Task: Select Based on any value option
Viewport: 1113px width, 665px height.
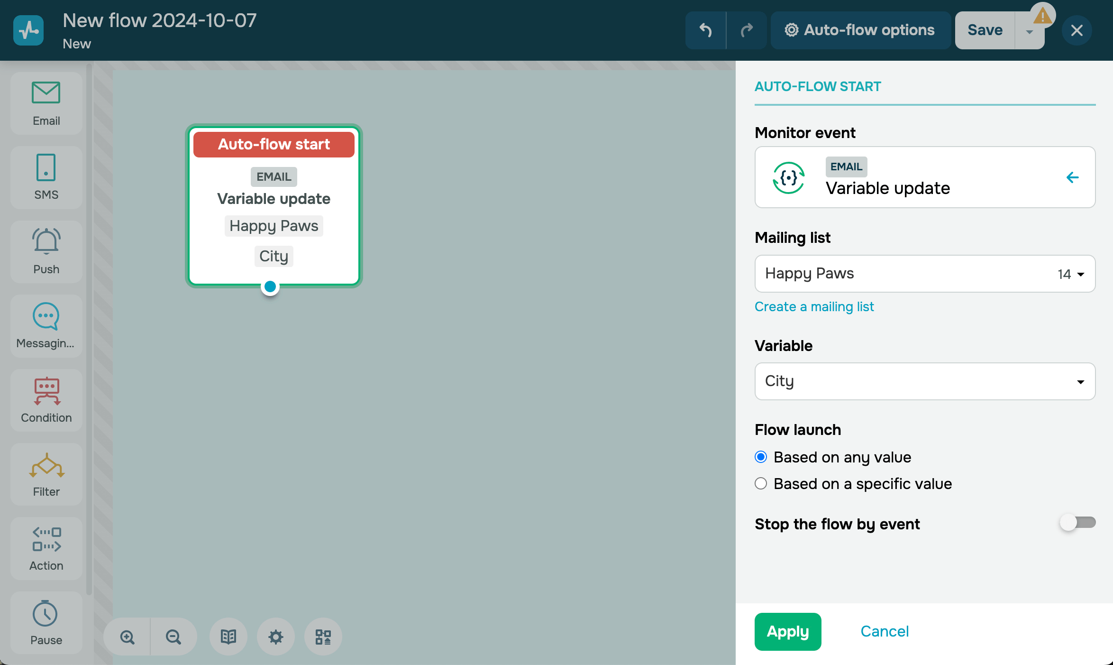Action: pos(761,457)
